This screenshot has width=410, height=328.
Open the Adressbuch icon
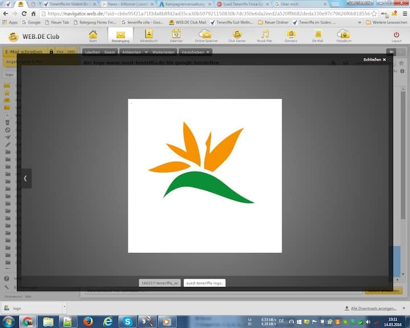click(149, 36)
